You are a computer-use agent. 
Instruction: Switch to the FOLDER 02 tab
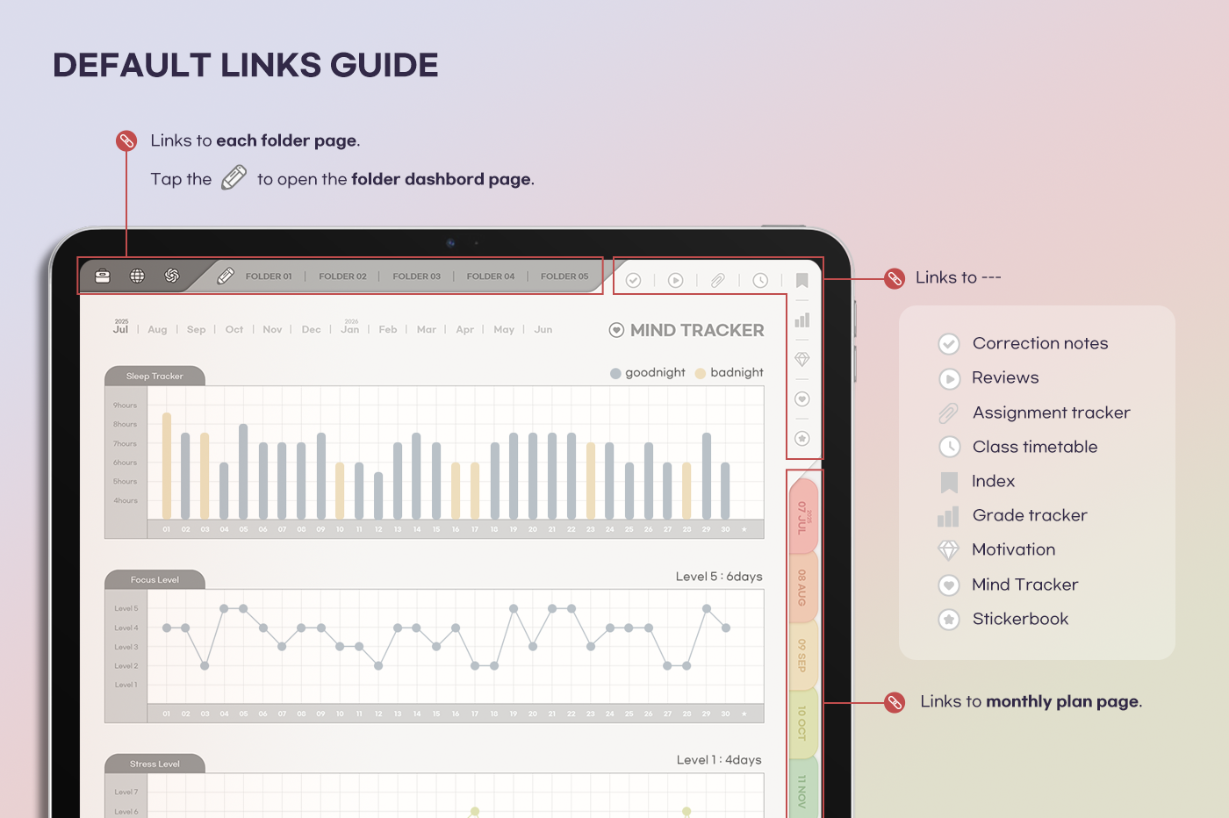342,276
